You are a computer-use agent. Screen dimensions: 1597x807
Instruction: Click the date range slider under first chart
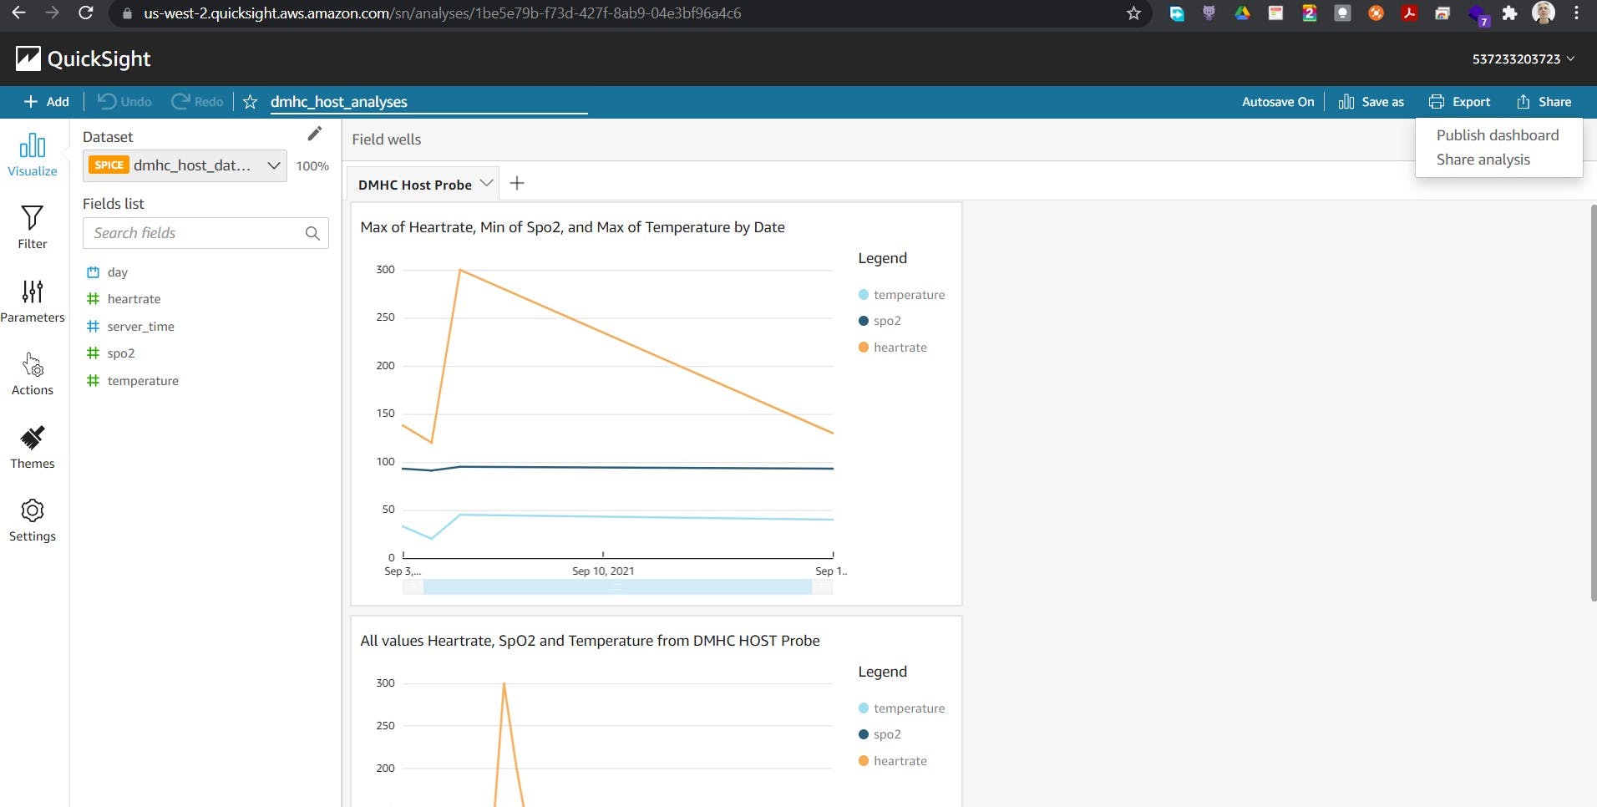point(617,587)
